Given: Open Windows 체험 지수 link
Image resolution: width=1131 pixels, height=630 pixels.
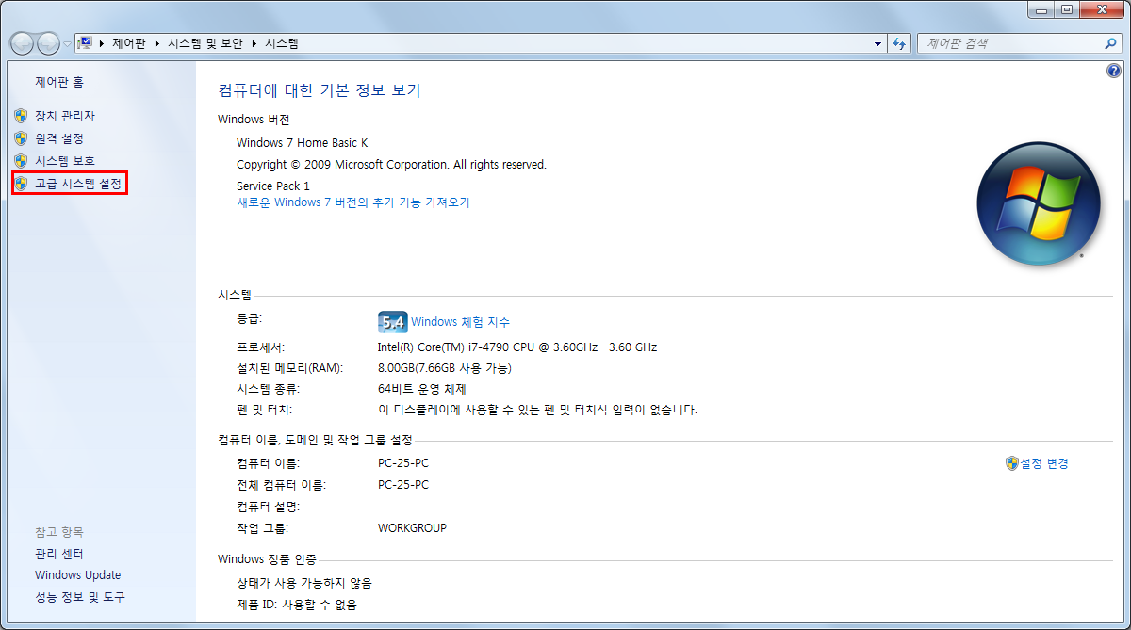Looking at the screenshot, I should click(x=460, y=322).
